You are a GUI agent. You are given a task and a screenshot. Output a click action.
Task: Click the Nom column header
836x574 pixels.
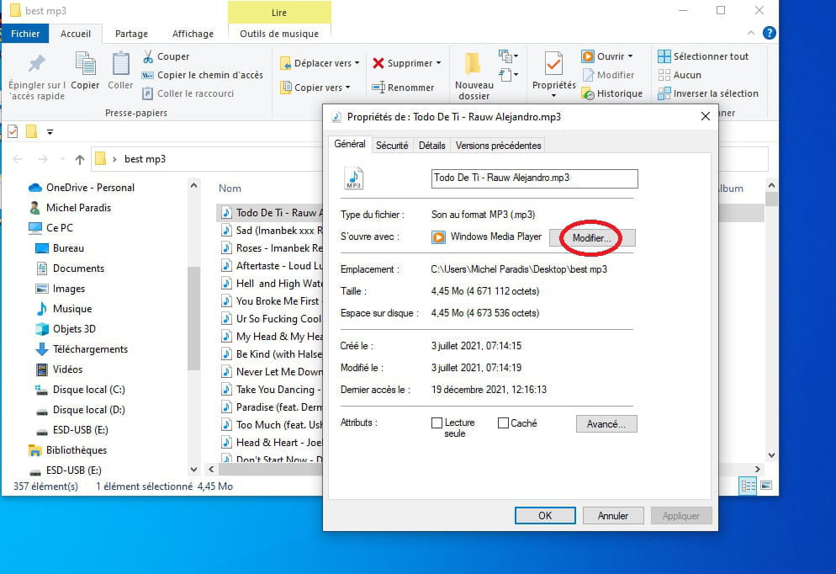coord(230,189)
